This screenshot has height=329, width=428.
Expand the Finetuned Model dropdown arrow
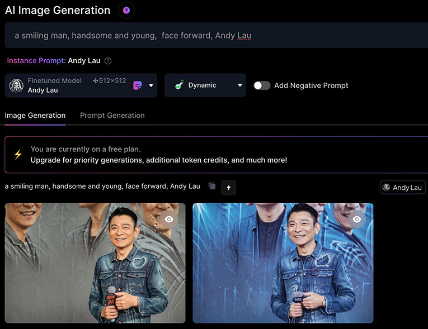(151, 85)
